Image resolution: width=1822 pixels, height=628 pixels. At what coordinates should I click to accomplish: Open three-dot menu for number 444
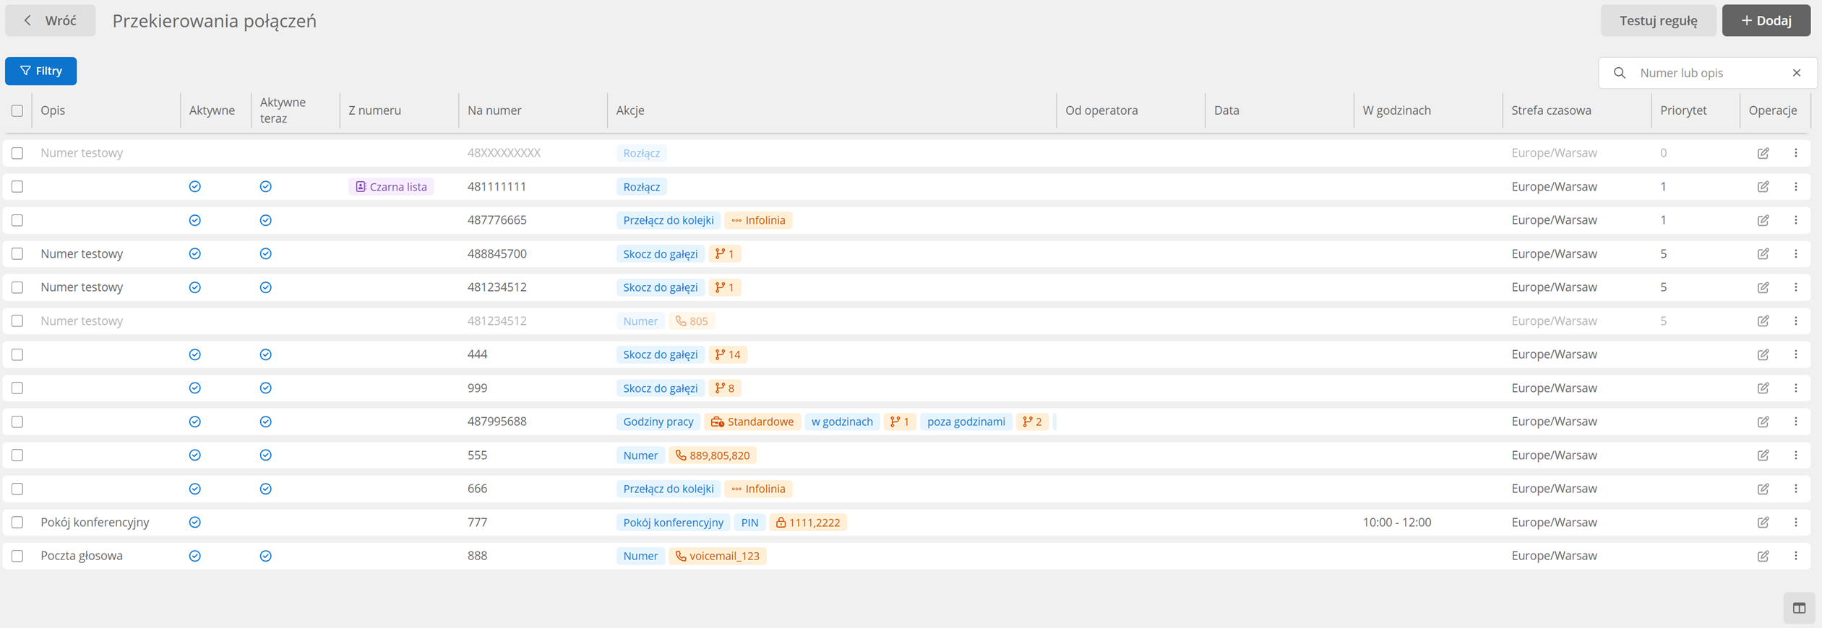(x=1795, y=354)
